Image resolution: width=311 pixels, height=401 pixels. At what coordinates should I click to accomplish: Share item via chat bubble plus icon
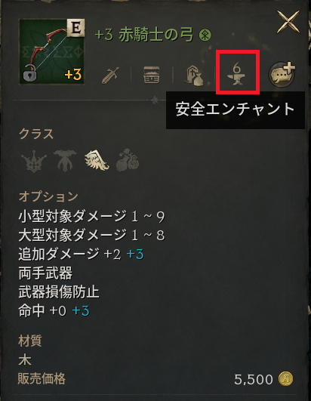click(x=282, y=74)
